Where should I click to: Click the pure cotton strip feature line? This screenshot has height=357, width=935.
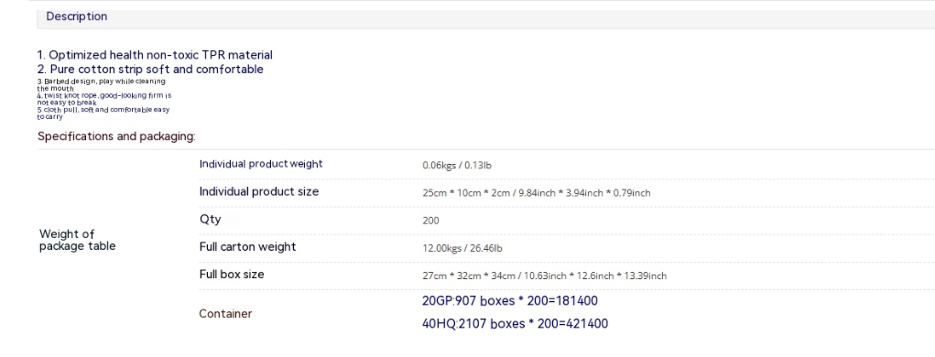[150, 70]
